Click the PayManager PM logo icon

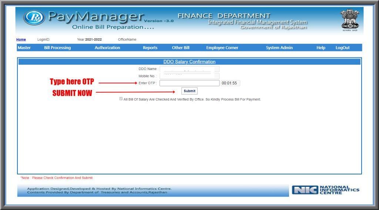pos(34,18)
